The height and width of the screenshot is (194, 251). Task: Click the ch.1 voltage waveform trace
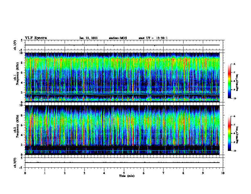[x=122, y=45]
